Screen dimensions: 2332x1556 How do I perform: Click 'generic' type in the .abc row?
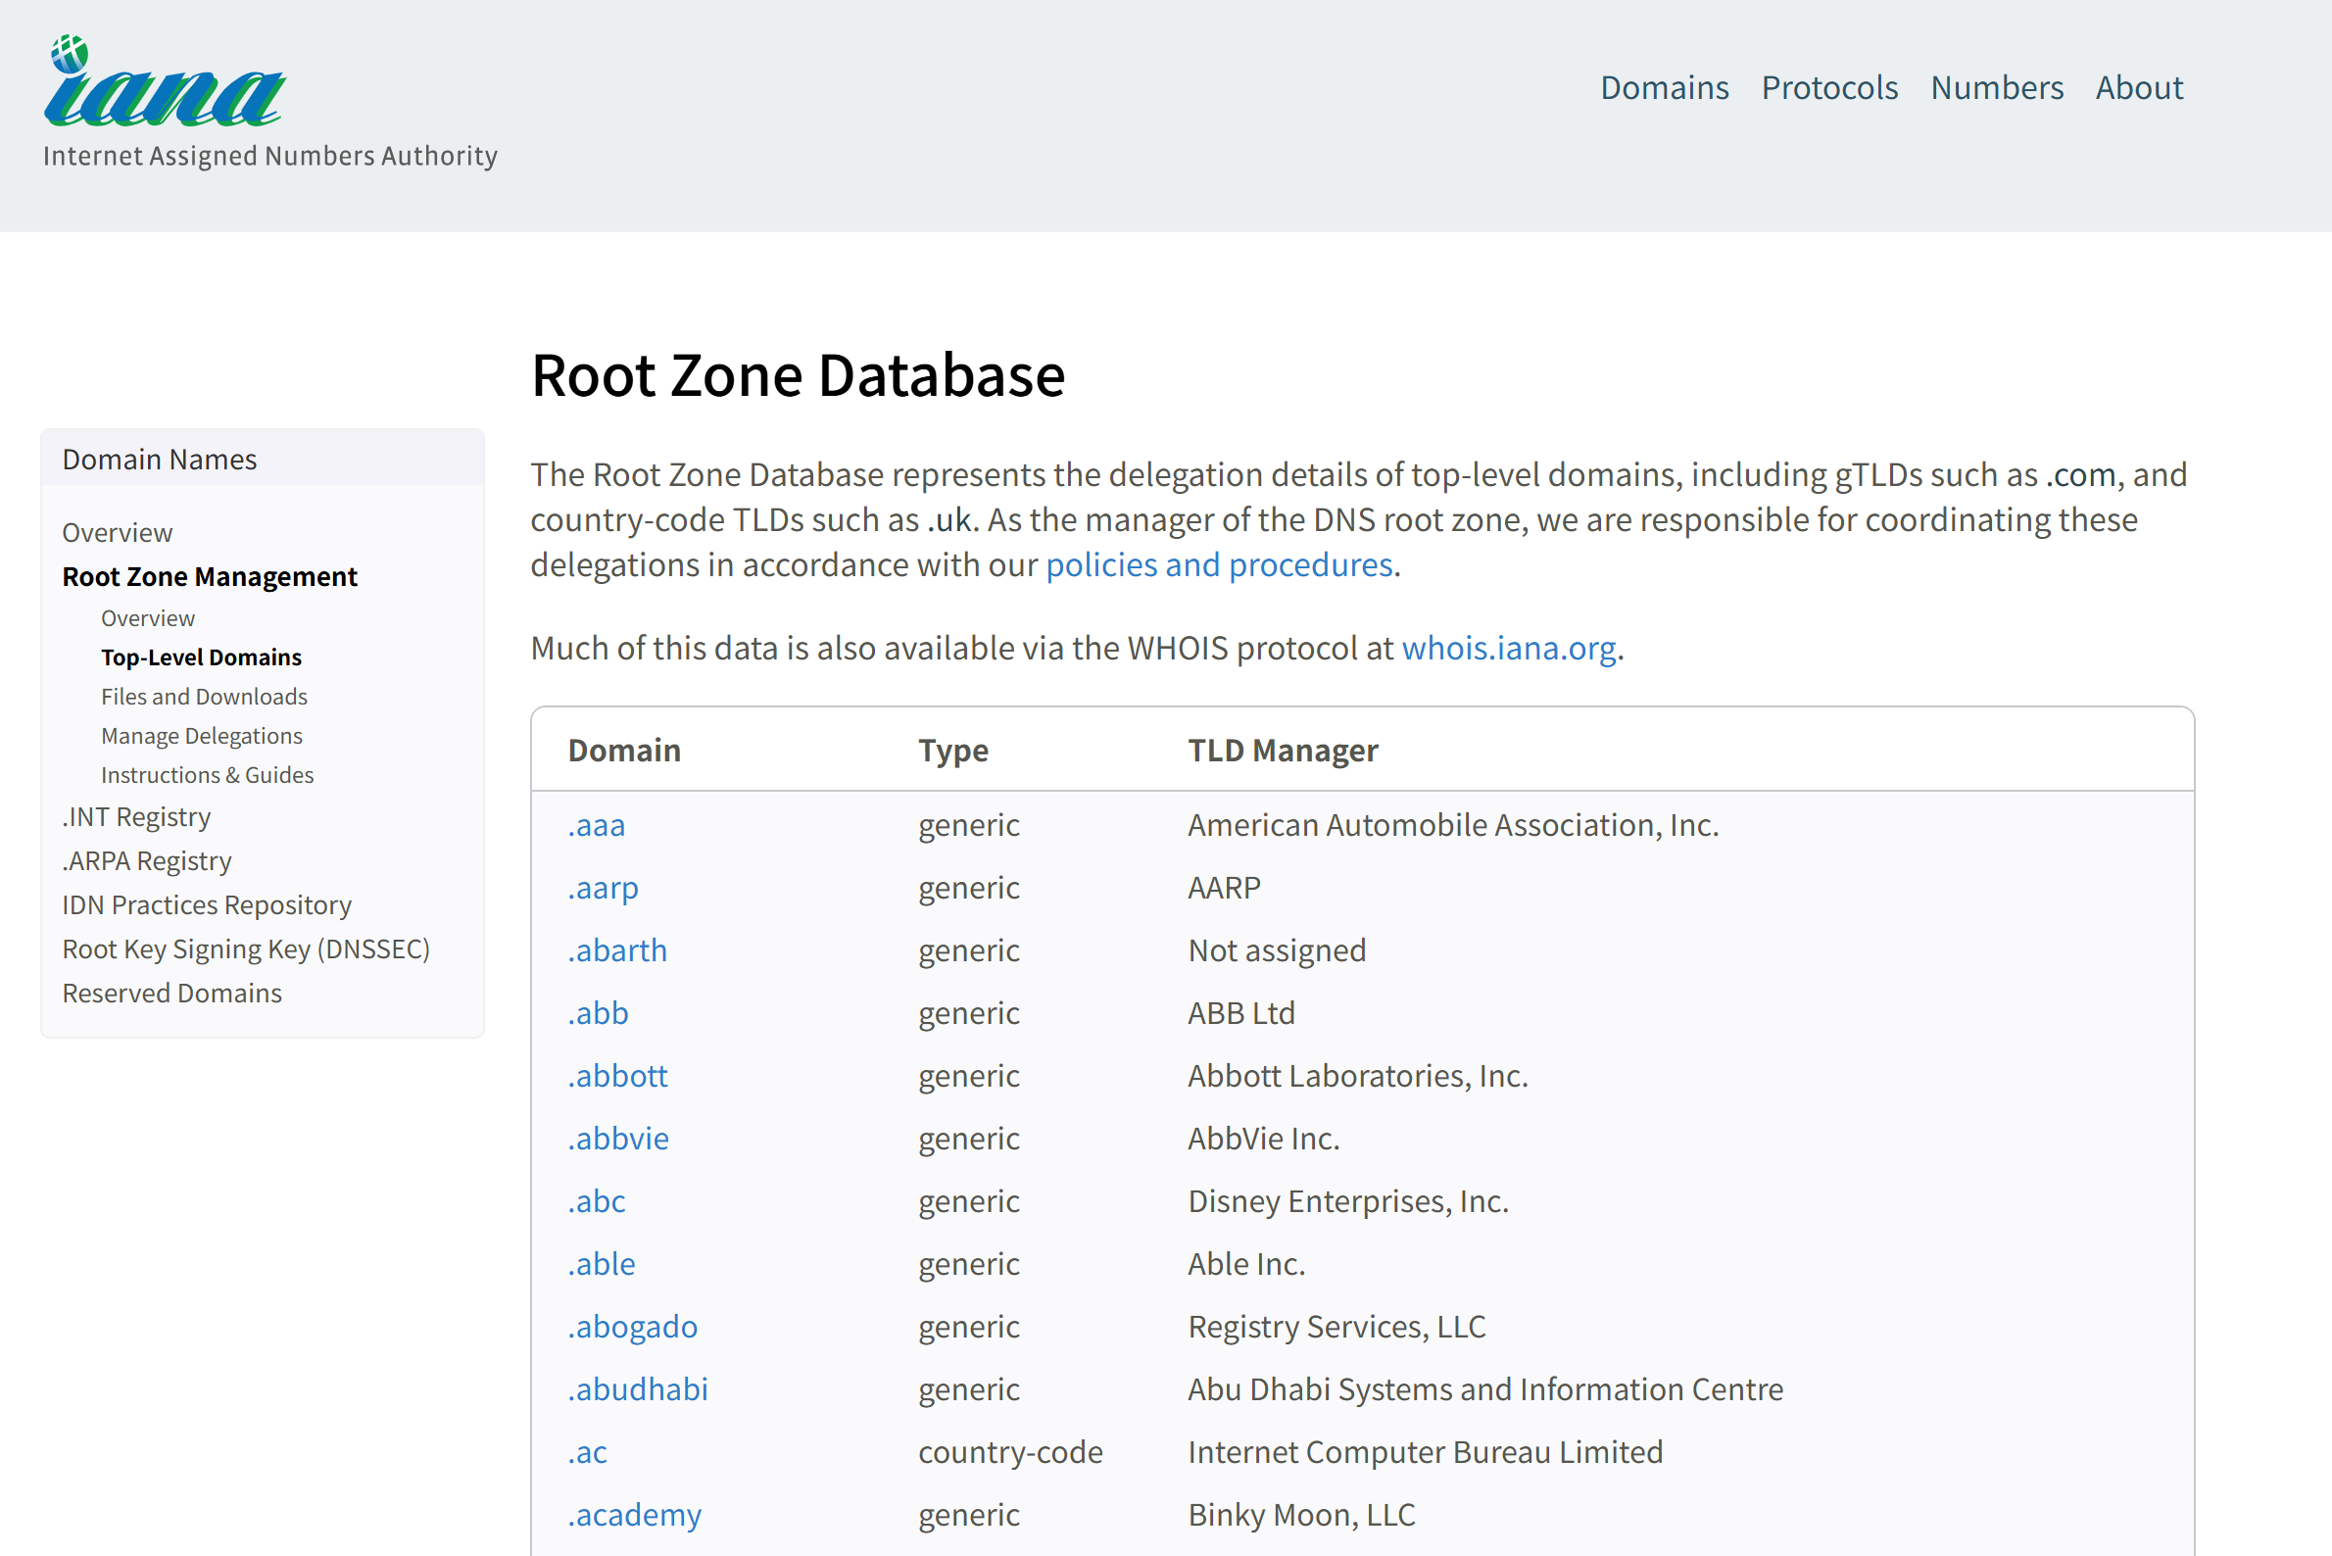click(x=968, y=1200)
